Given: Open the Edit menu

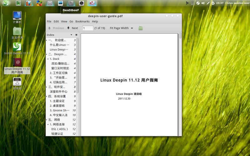Looking at the screenshot, I should click(x=56, y=22).
